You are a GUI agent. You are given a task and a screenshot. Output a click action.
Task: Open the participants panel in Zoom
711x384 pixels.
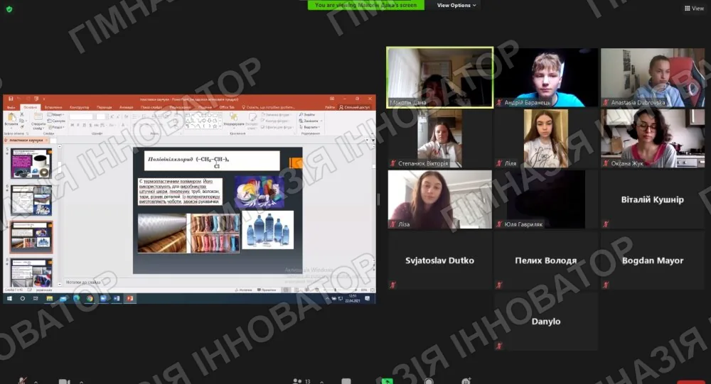pos(301,381)
